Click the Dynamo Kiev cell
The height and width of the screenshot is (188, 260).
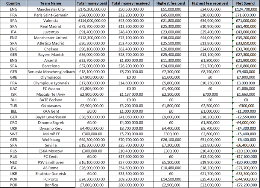click(x=51, y=128)
